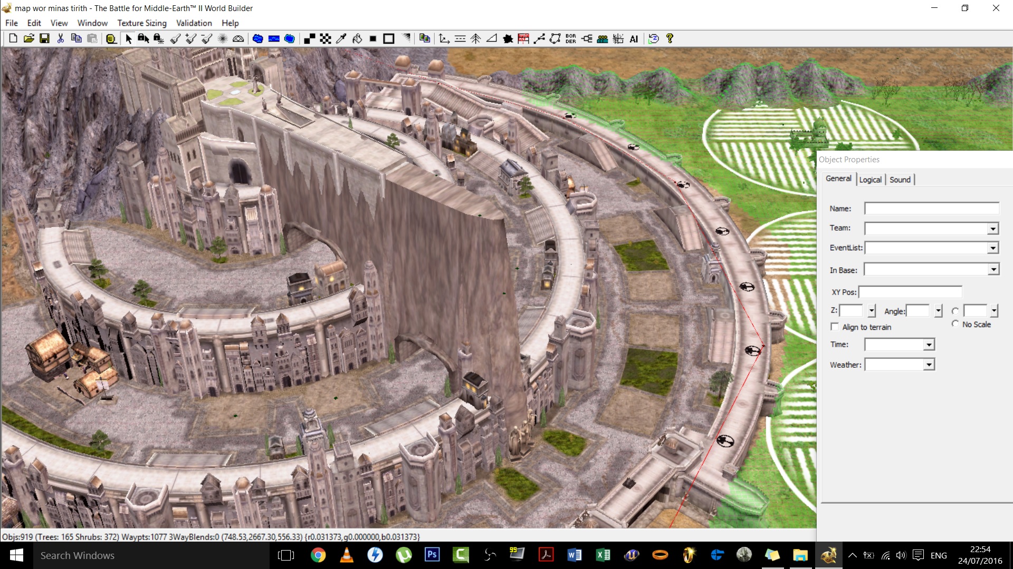
Task: Select the ruler measuring tape tool
Action: point(111,38)
